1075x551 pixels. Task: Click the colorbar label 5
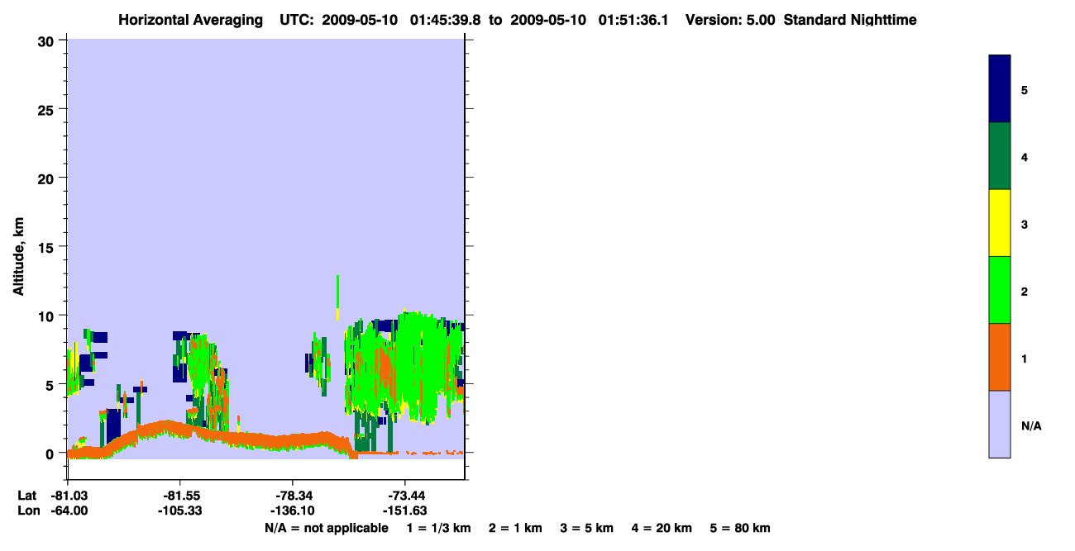click(x=1025, y=90)
